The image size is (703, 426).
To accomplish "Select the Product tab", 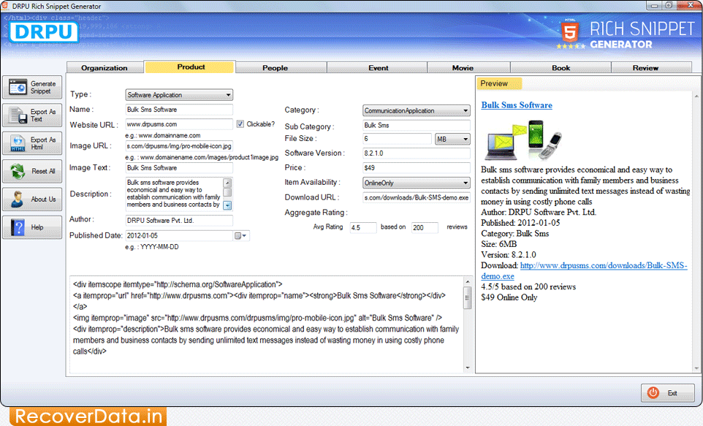I will point(191,66).
